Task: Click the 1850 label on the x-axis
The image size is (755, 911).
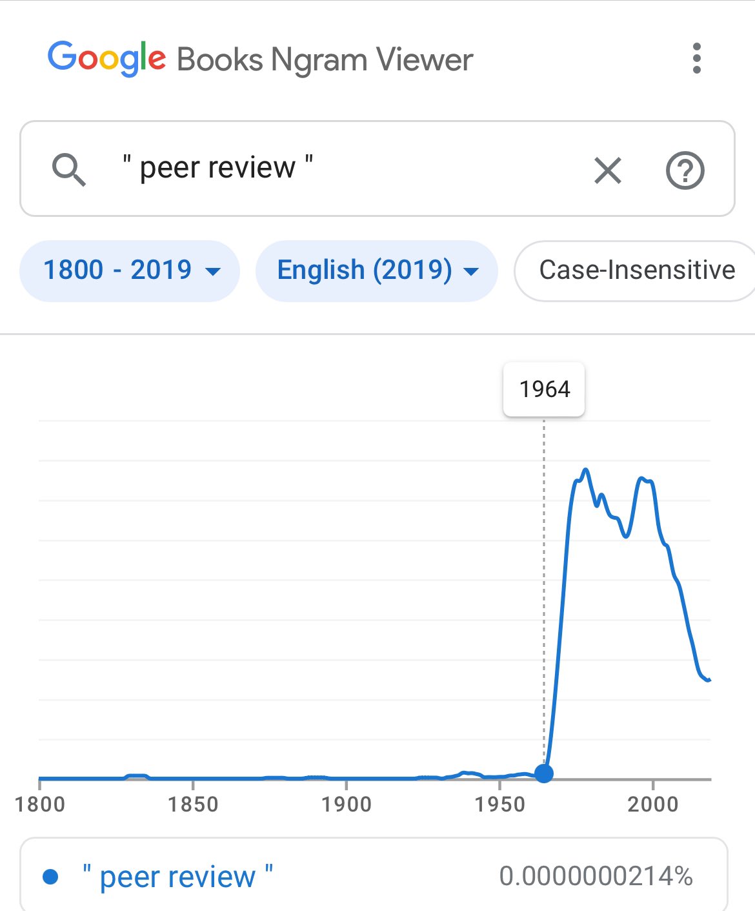Action: pos(193,804)
